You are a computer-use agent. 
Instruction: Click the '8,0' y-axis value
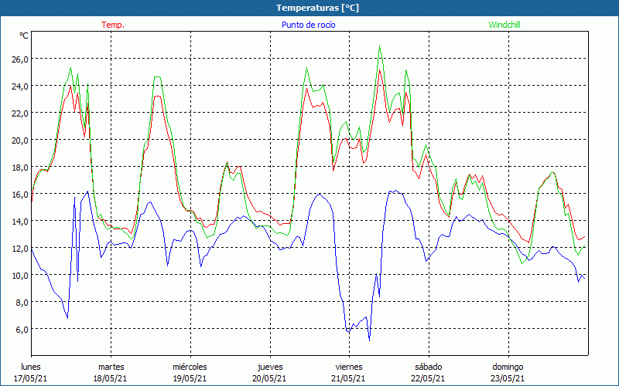[22, 303]
